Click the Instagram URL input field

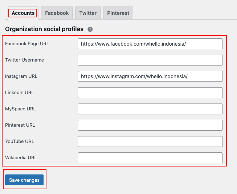(x=150, y=76)
